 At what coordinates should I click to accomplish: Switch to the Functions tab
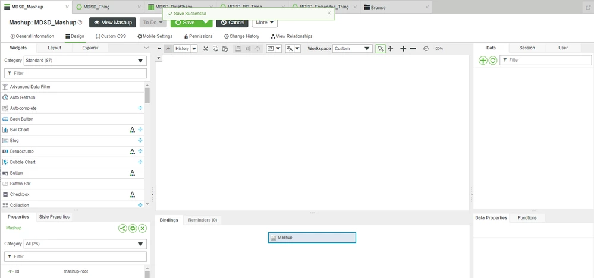click(x=527, y=218)
